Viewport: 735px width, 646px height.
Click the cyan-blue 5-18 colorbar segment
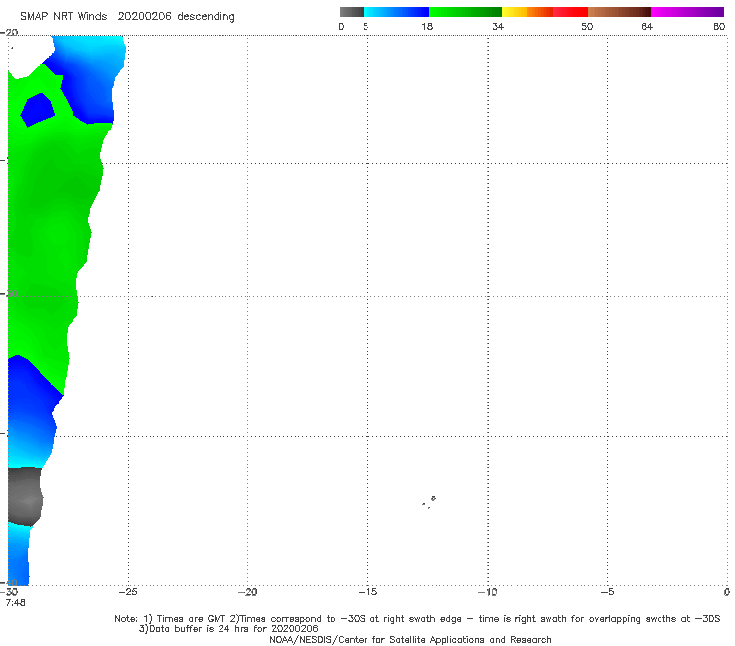[x=396, y=12]
